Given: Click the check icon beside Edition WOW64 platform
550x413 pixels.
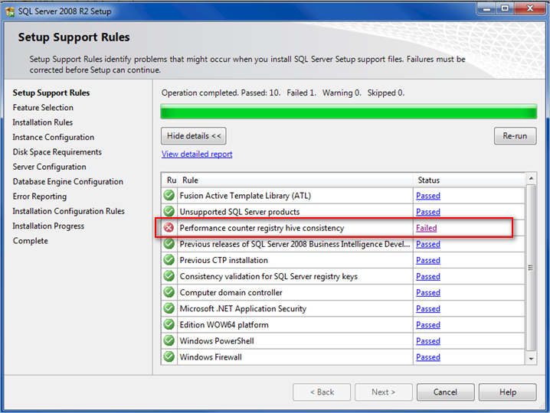Looking at the screenshot, I should pos(169,324).
